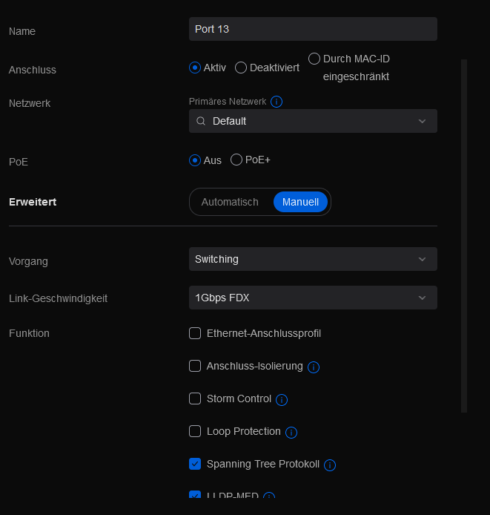
Task: Enable Storm Control checkbox
Action: 195,398
